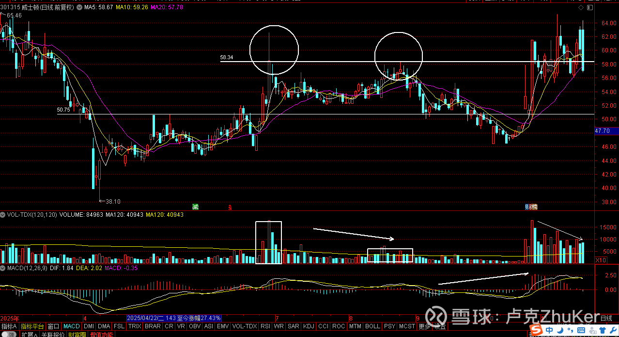
Task: Open the 指标A indicator group
Action: pyautogui.click(x=9, y=326)
